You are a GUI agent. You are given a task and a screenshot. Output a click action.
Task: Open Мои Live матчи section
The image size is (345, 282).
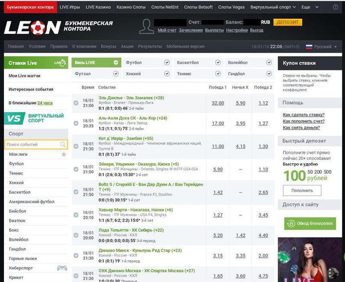[25, 76]
